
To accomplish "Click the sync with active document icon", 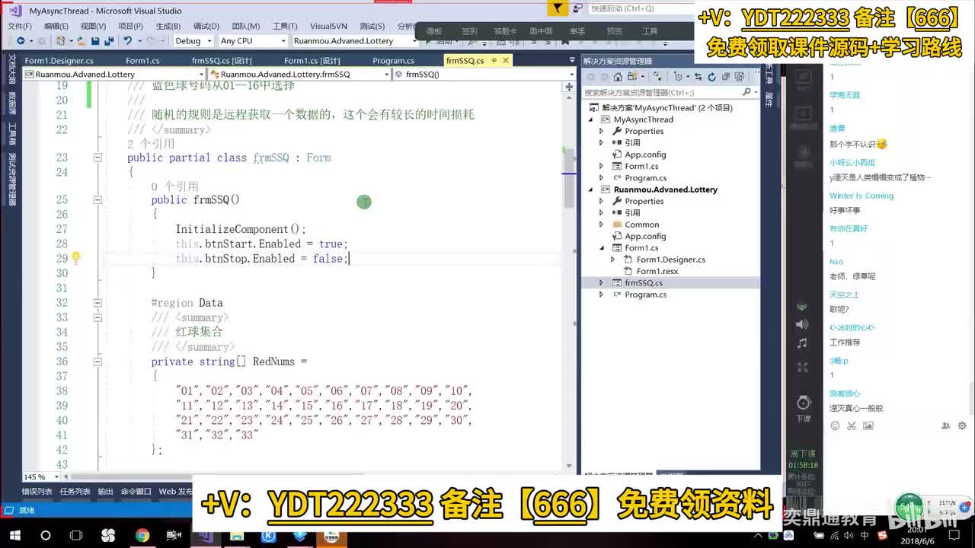I will 698,77.
